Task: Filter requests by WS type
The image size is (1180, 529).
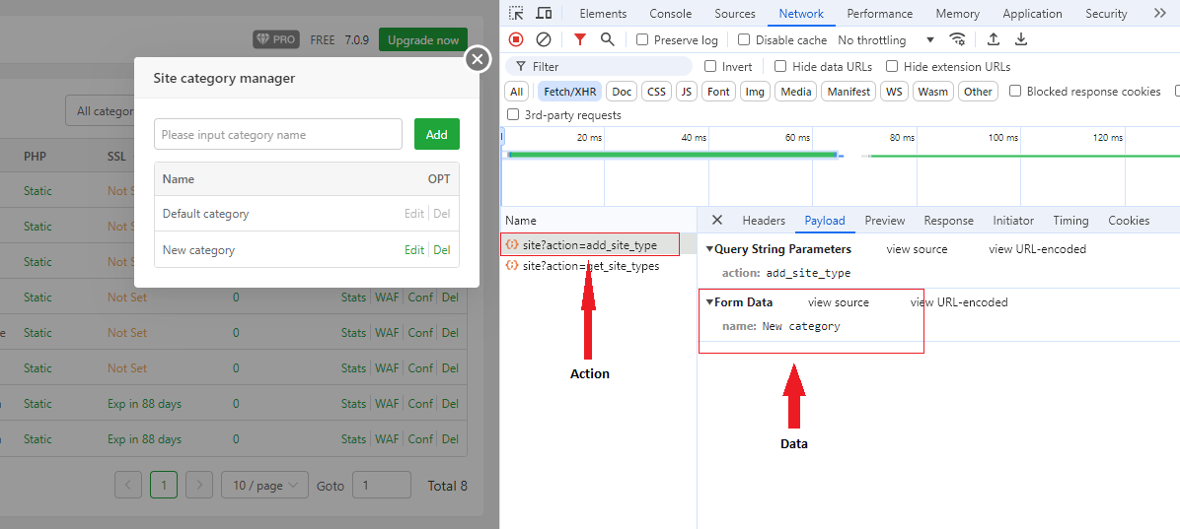Action: click(893, 92)
